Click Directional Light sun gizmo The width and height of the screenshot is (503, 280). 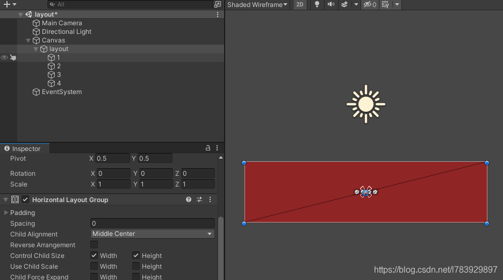(x=366, y=104)
